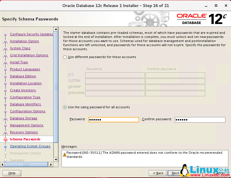
Task: Click sidebar horizontal scroll right arrow
Action: (51, 165)
